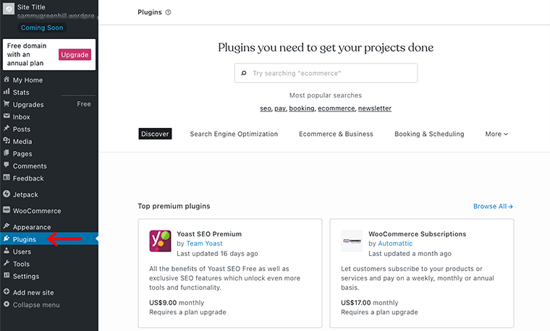Click Add new site
550x331 pixels.
(33, 293)
